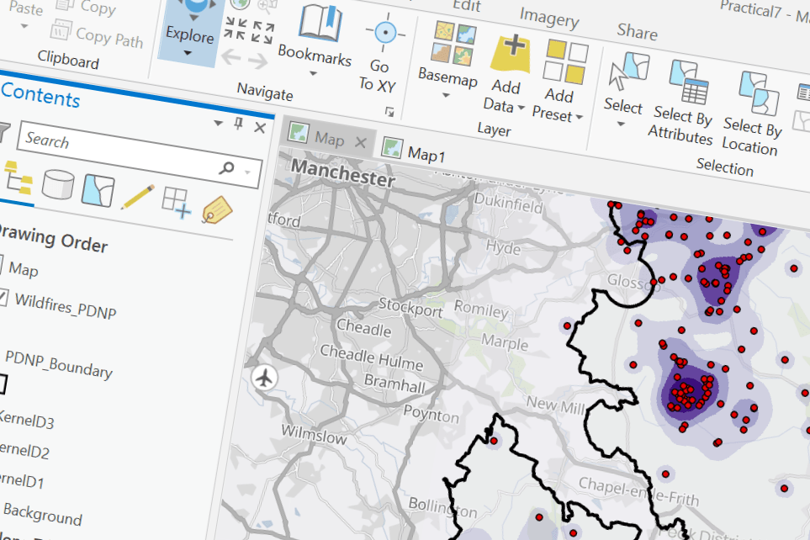The image size is (810, 540).
Task: Toggle the Wildfires_PDNP layer checkbox
Action: 3,298
